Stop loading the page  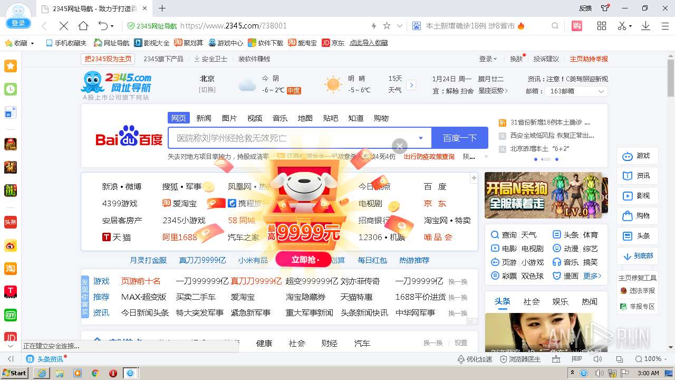click(x=63, y=26)
